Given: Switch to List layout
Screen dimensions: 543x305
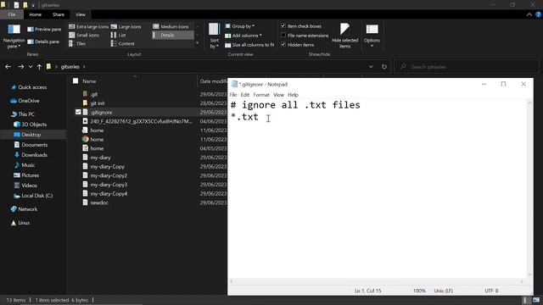Looking at the screenshot, I should [119, 36].
